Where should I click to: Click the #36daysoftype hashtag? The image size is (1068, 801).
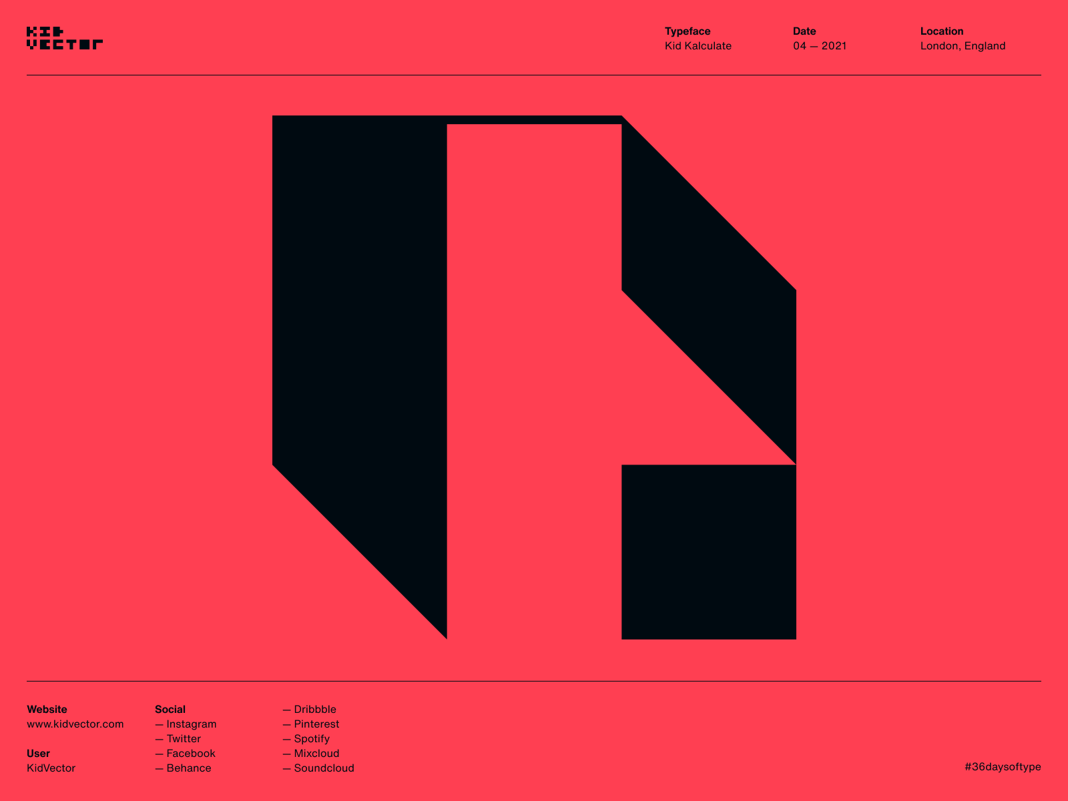point(1003,766)
